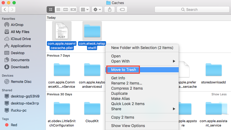Screen dimensions: 231x130
Task: Select the storedownloadd folder
Action: 213,70
